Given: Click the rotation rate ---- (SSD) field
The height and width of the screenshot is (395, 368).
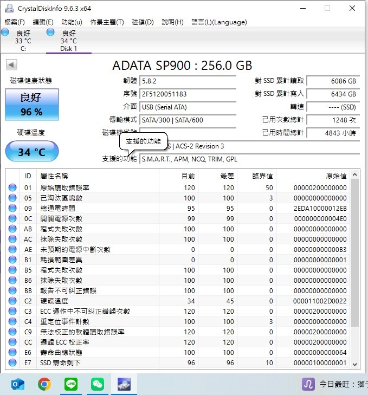Looking at the screenshot, I should click(x=333, y=107).
